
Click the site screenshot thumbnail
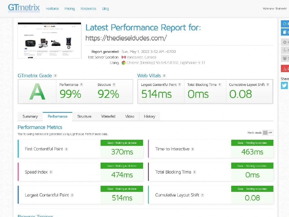click(x=49, y=41)
